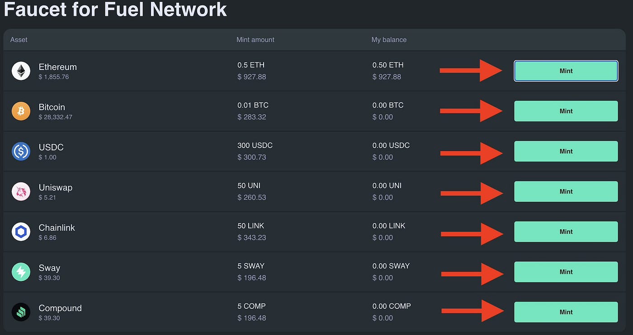This screenshot has height=335, width=633.
Task: Click the 0.01 BTC mint amount
Action: (253, 105)
